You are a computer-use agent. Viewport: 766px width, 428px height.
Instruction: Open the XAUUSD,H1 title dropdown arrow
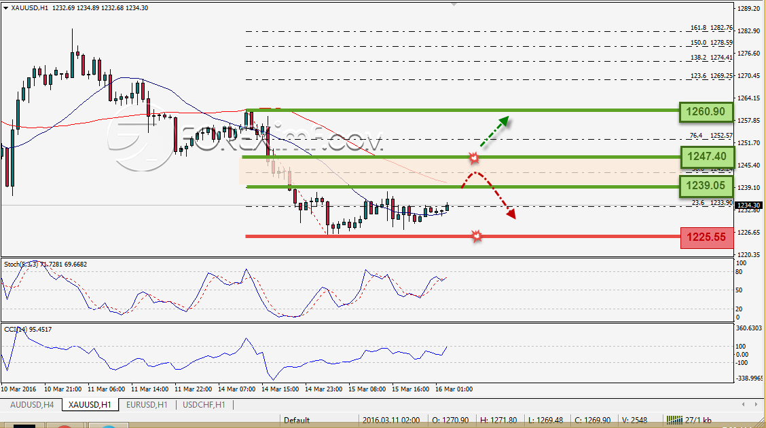pos(5,8)
